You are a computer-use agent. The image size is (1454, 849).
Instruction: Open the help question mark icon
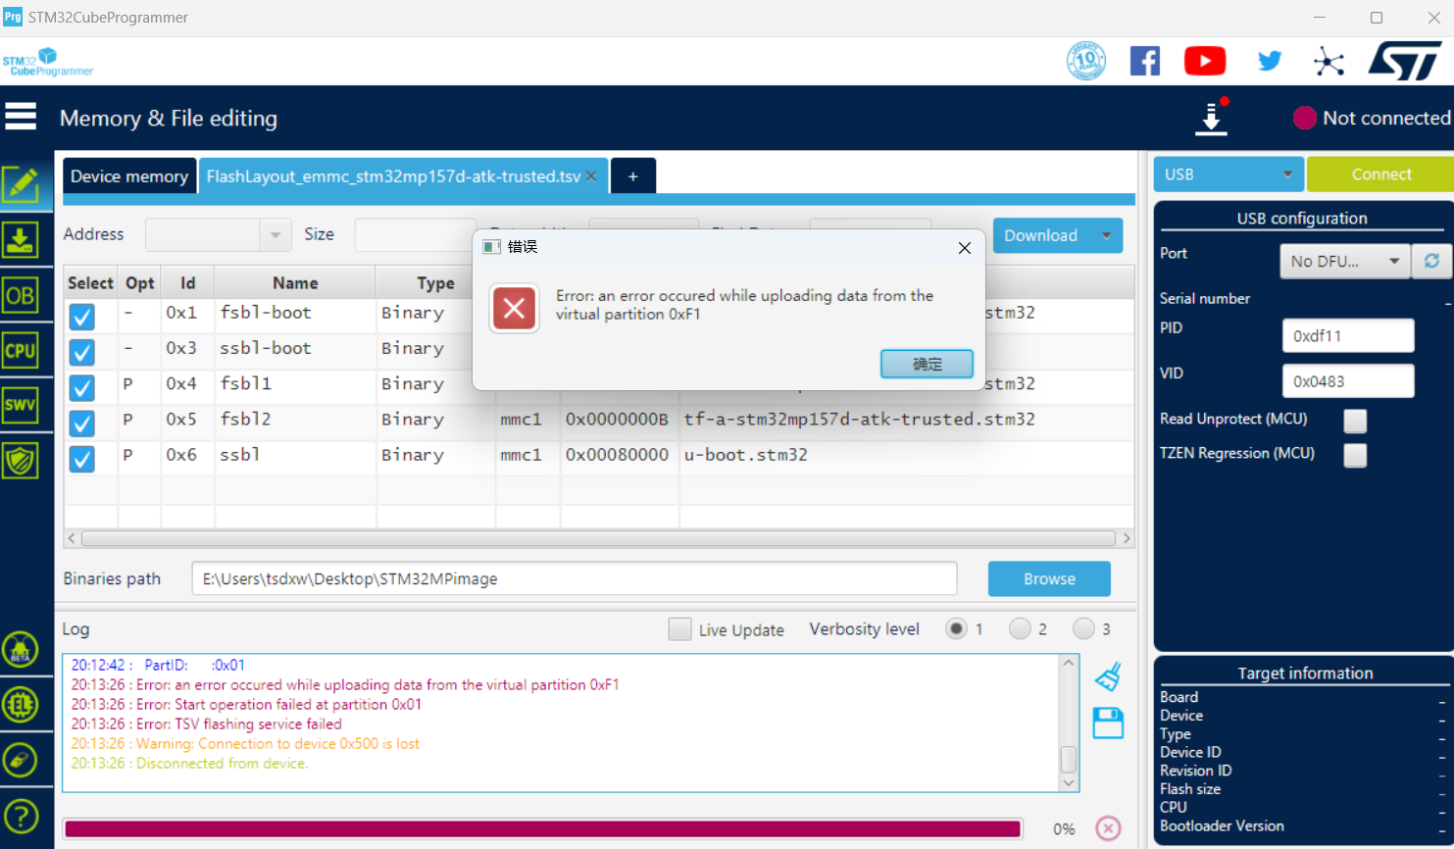tap(21, 816)
